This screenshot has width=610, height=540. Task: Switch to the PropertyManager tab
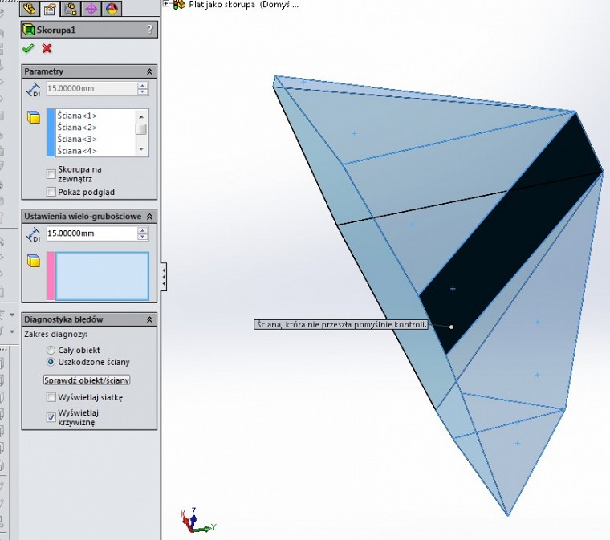pos(50,10)
